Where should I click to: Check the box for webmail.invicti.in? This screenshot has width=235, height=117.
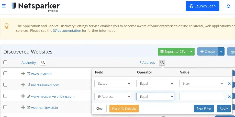5,107
